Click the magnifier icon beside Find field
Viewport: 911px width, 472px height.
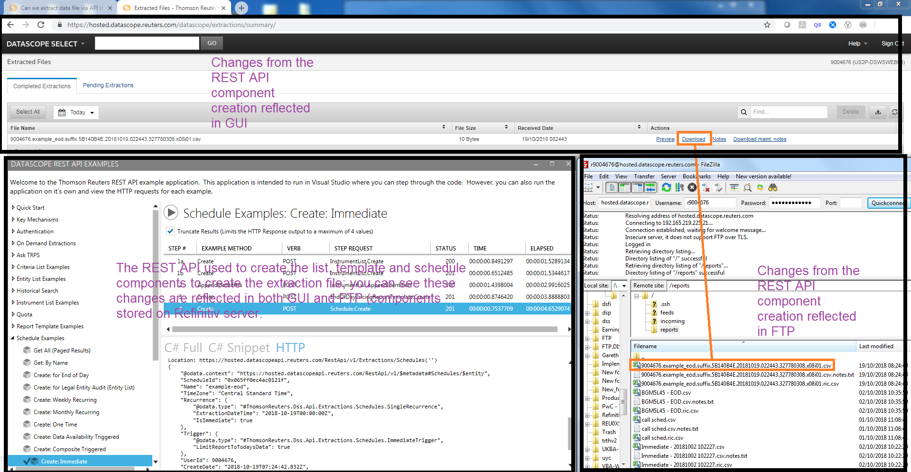click(x=744, y=112)
